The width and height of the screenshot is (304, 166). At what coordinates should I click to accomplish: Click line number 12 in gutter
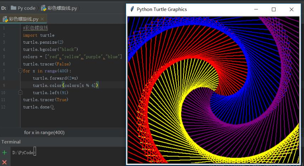pyautogui.click(x=3, y=107)
